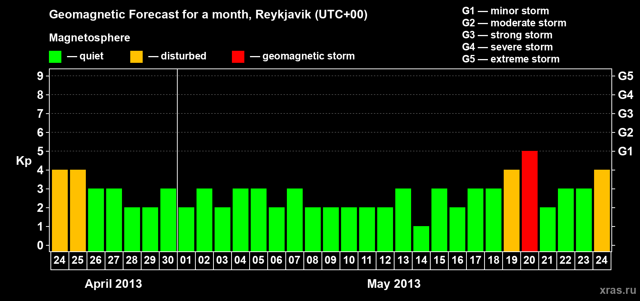Click the 'disturbed' legend label
640x301 pixels.
pos(183,56)
